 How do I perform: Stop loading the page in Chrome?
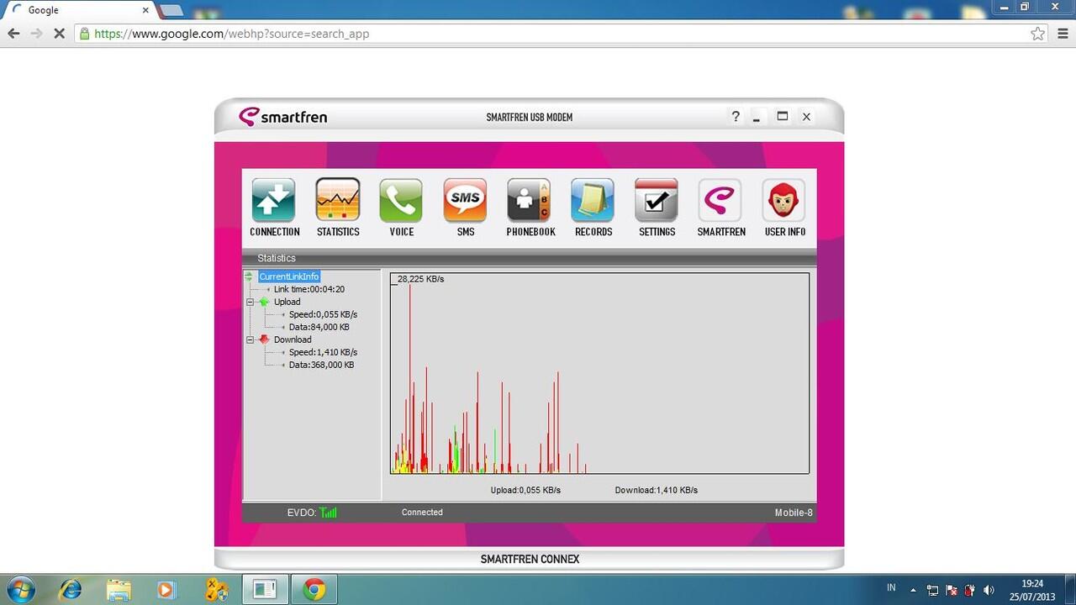click(60, 34)
